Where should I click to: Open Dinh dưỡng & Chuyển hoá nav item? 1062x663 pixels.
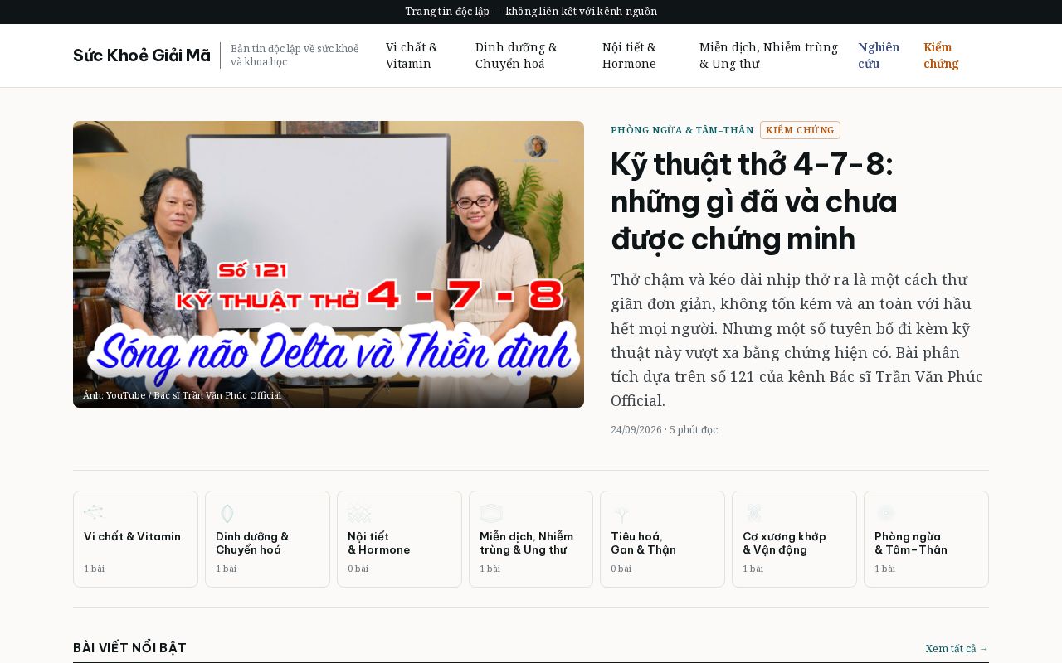tap(516, 56)
